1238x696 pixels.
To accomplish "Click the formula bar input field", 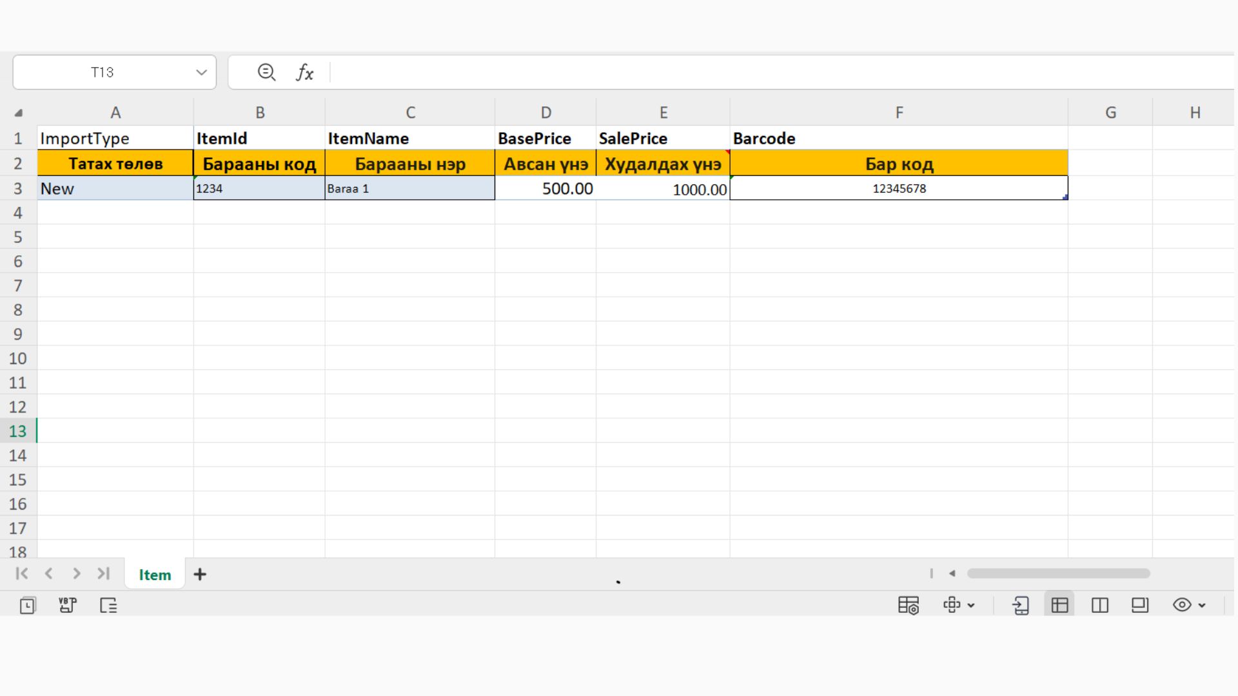I will pyautogui.click(x=774, y=72).
